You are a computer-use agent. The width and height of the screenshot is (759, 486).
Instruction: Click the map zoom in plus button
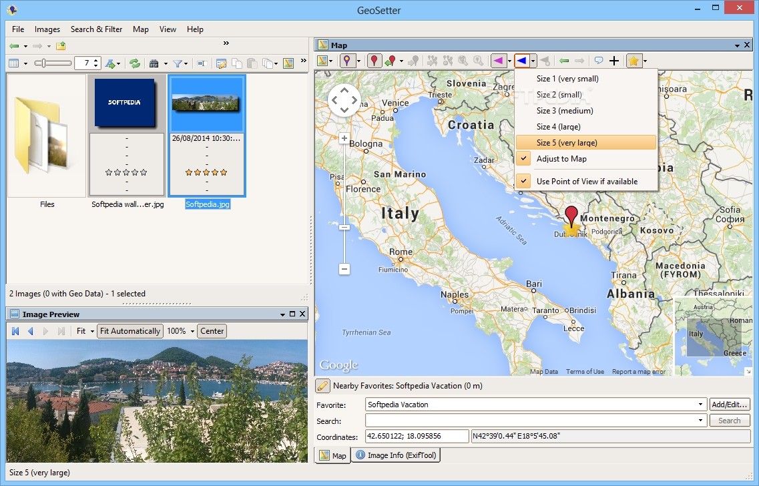(344, 138)
